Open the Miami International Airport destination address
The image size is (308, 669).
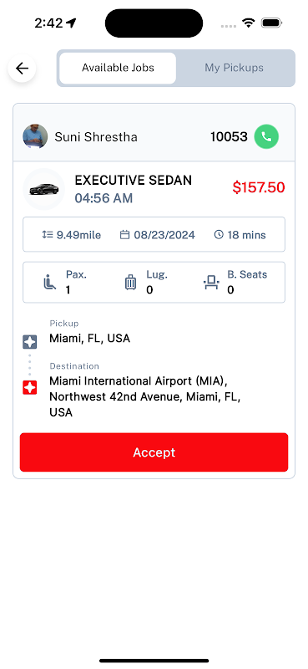point(145,396)
